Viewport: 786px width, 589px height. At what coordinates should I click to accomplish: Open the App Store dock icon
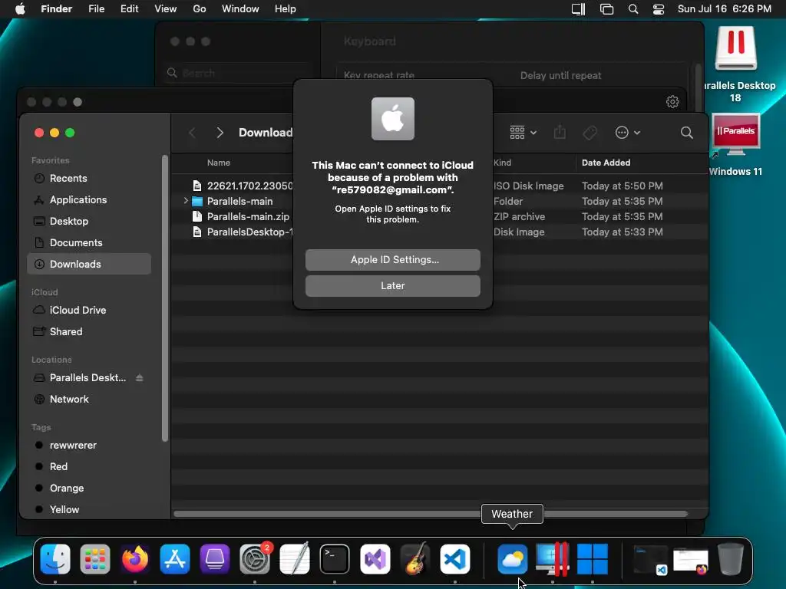(175, 558)
